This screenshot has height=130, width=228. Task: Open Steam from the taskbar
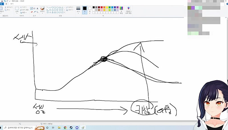71,128
